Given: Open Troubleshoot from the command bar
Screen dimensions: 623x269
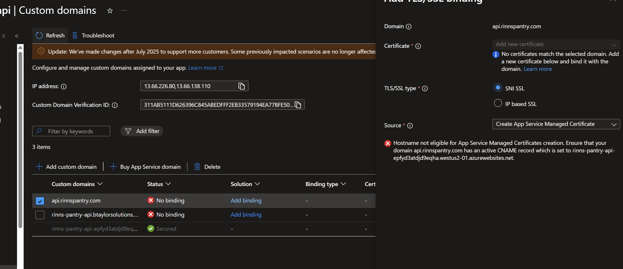Looking at the screenshot, I should tap(93, 35).
